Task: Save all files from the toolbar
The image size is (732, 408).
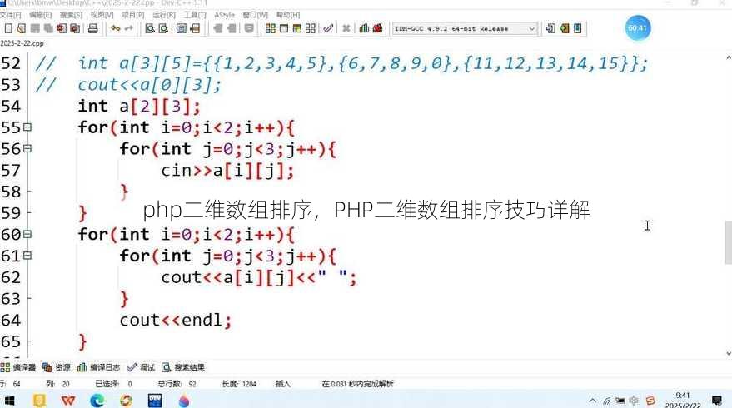Action: pos(48,28)
